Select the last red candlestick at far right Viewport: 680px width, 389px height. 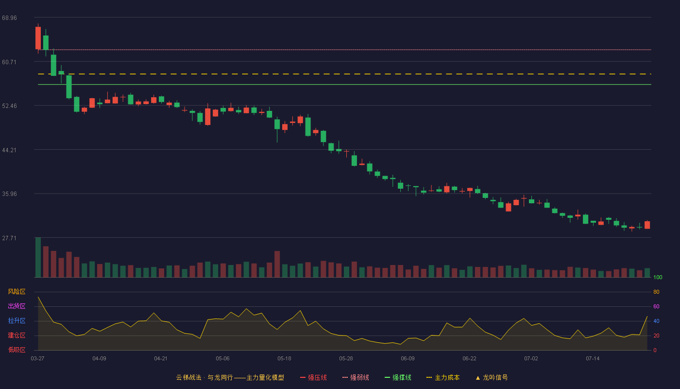click(647, 225)
